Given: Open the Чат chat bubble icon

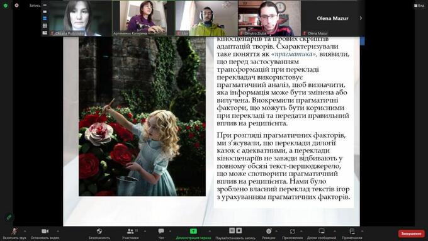Looking at the screenshot, I should tap(161, 232).
